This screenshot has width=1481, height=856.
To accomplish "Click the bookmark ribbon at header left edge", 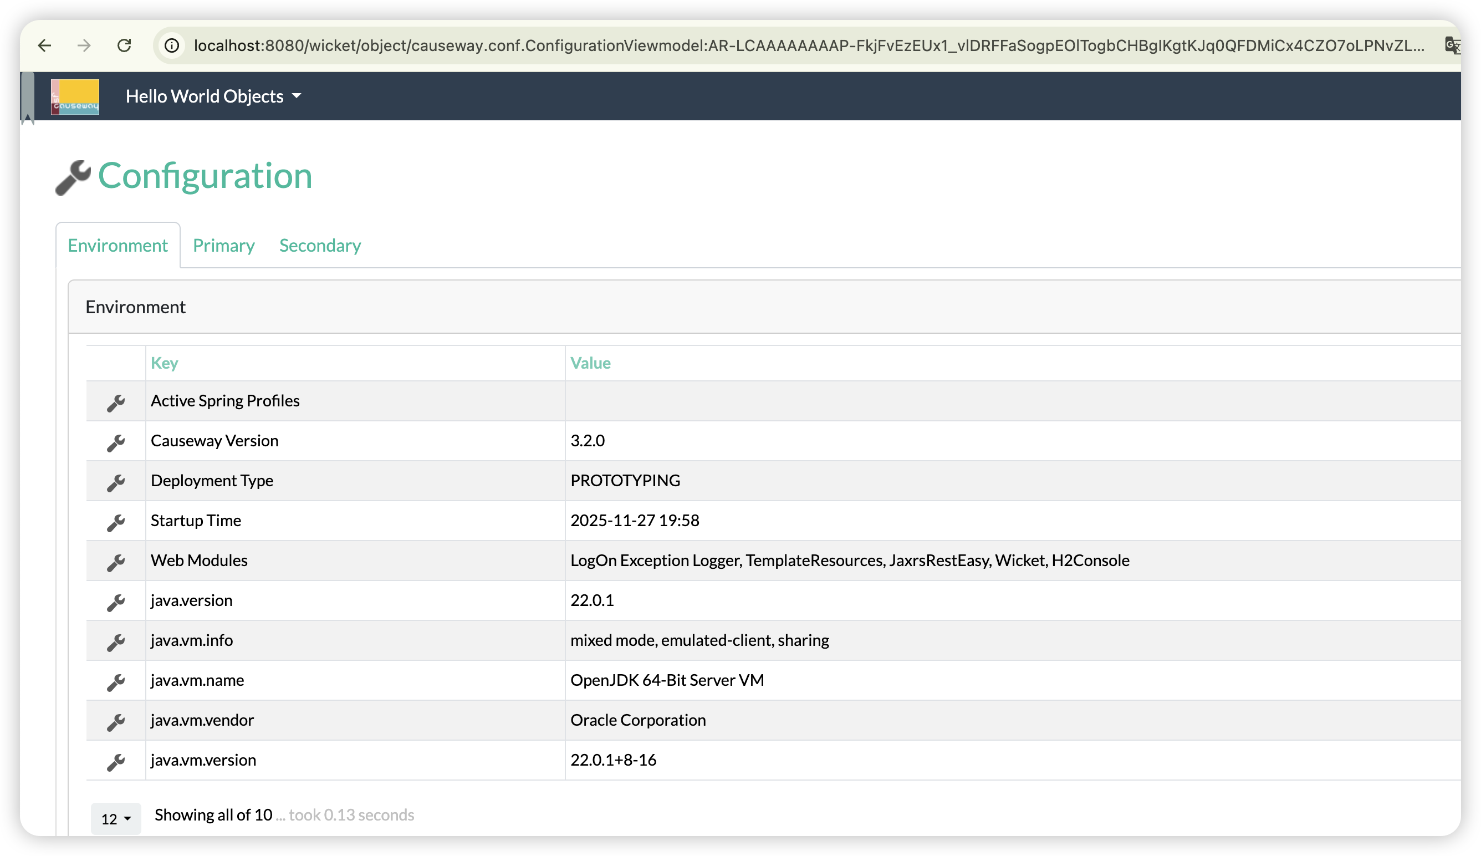I will [27, 98].
